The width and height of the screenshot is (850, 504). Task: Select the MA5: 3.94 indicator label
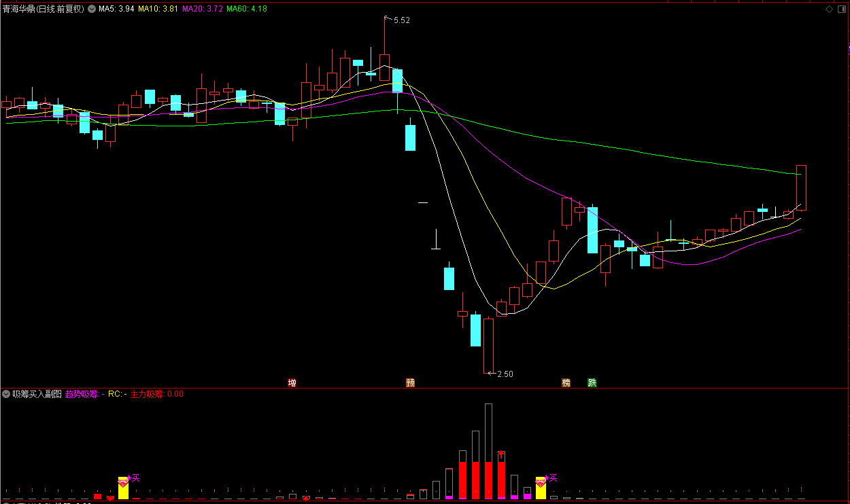point(116,10)
